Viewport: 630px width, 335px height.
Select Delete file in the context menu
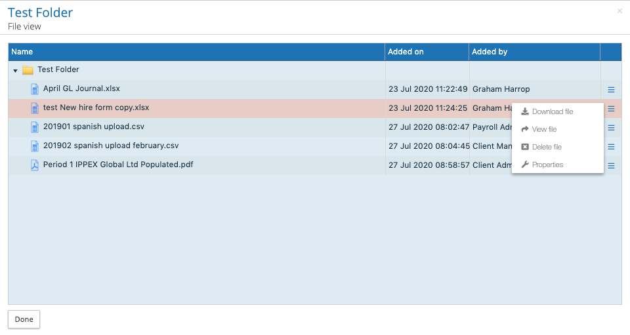click(x=546, y=148)
